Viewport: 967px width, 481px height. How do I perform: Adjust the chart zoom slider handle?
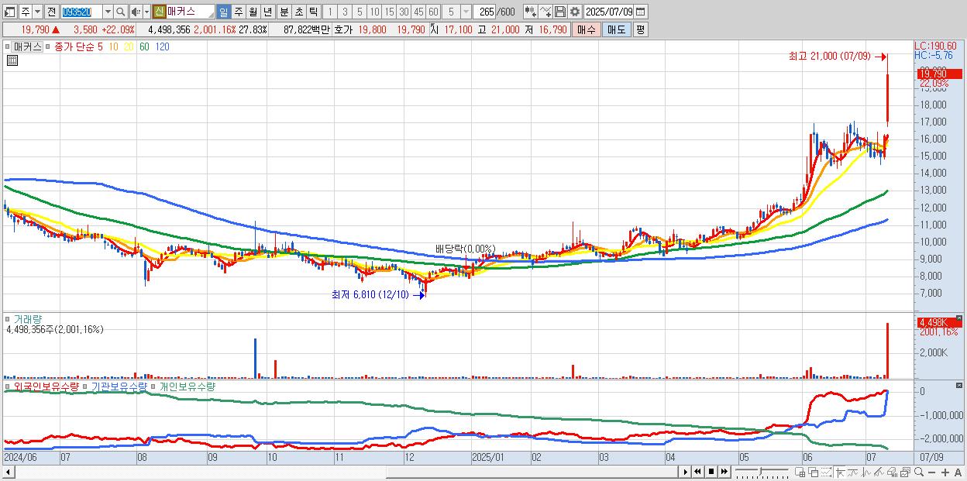pos(760,471)
